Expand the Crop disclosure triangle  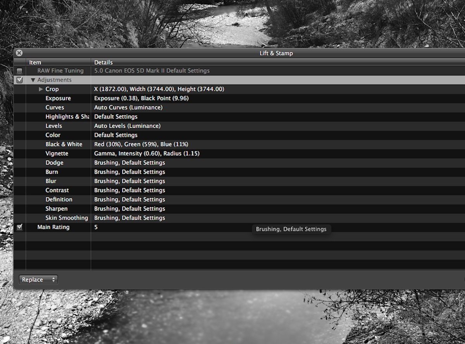[x=41, y=89]
